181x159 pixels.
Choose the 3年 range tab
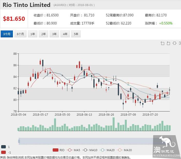point(54,34)
